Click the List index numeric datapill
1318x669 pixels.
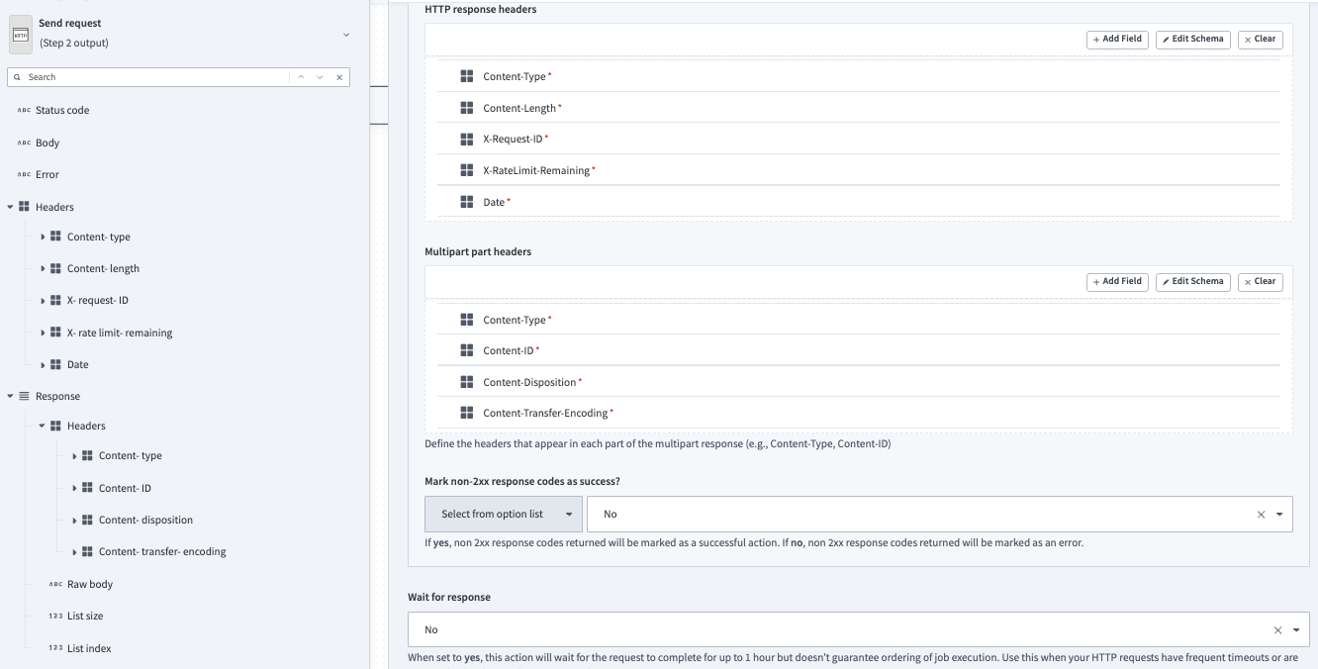[87, 648]
